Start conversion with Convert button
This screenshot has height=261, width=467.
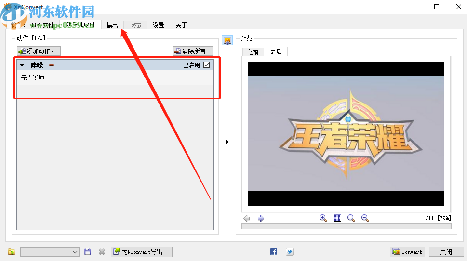(x=407, y=252)
